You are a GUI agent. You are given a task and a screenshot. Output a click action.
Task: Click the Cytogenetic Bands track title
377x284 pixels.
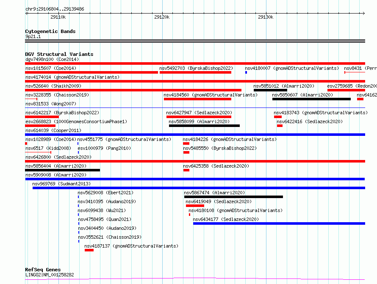click(50, 31)
